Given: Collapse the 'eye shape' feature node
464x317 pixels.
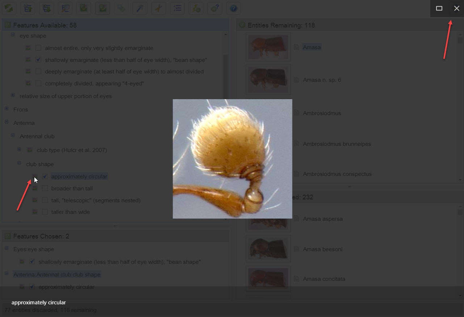Looking at the screenshot, I should click(x=13, y=35).
